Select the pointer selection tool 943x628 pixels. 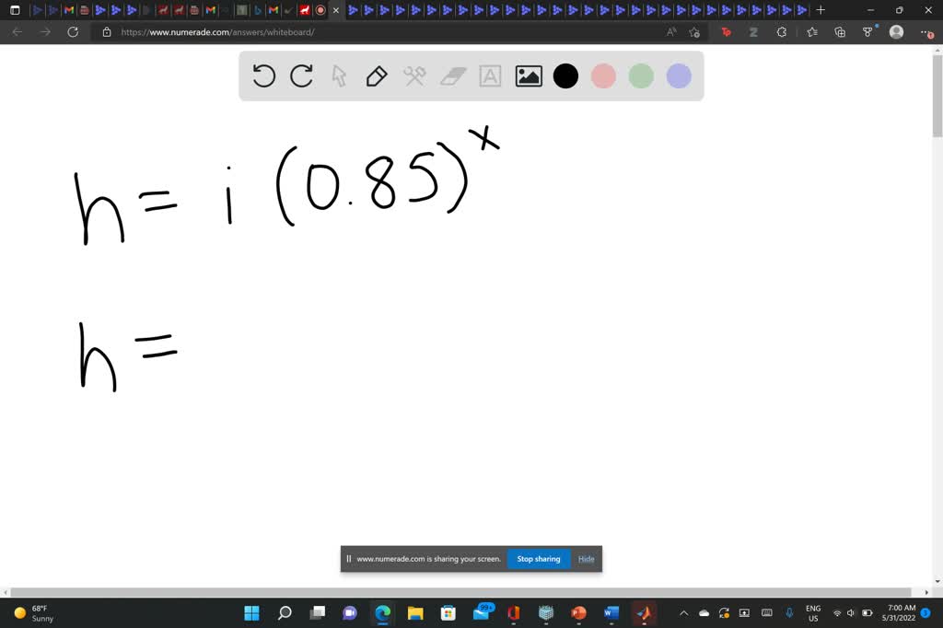click(x=339, y=76)
